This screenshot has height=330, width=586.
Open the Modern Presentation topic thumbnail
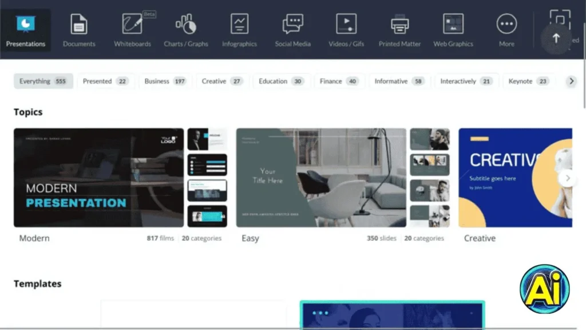point(98,178)
